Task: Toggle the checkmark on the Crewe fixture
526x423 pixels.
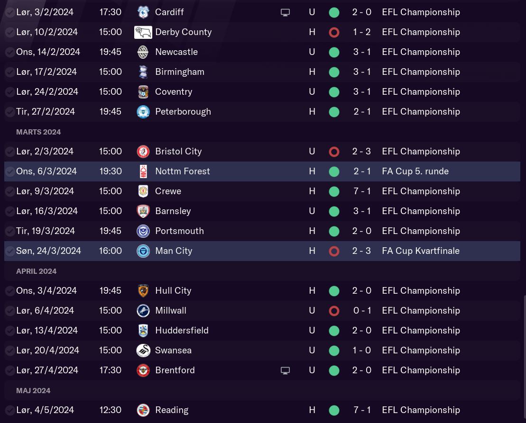Action: pyautogui.click(x=10, y=192)
